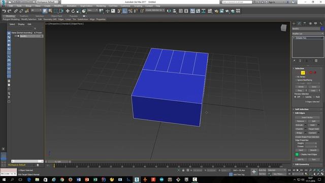The image size is (325, 183).
Task: Select the Edge sub-object level icon
Action: (303, 73)
